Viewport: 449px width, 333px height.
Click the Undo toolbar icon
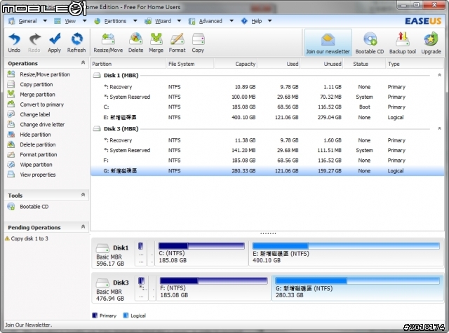point(14,42)
